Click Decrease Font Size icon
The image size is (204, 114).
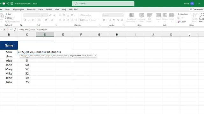55,15
